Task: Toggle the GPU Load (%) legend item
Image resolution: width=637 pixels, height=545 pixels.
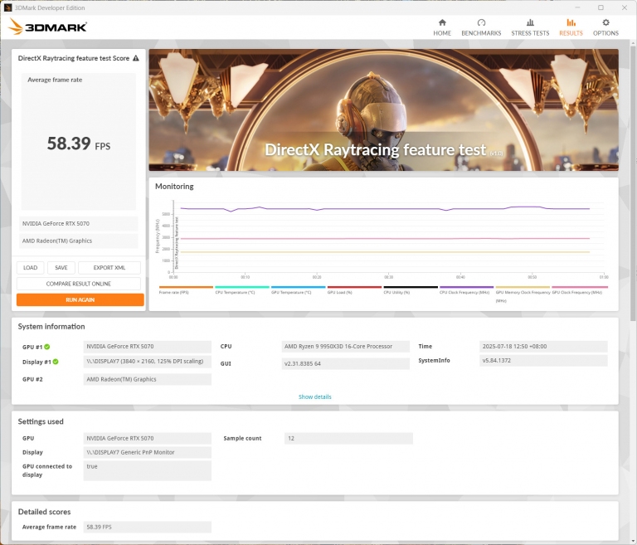Action: 354,290
